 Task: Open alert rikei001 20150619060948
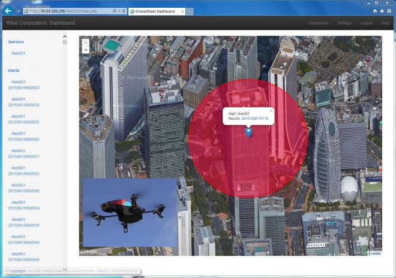point(23,257)
